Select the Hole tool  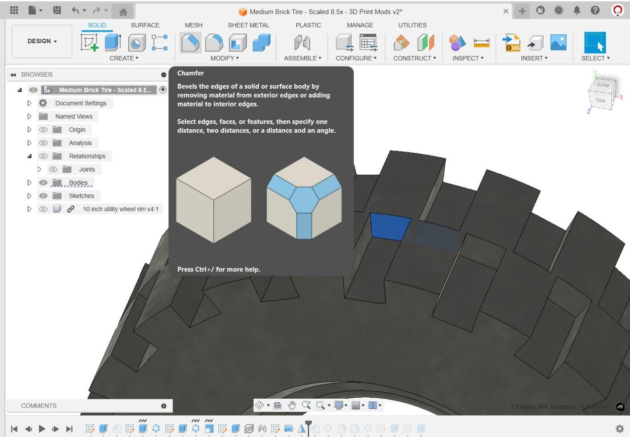point(136,43)
